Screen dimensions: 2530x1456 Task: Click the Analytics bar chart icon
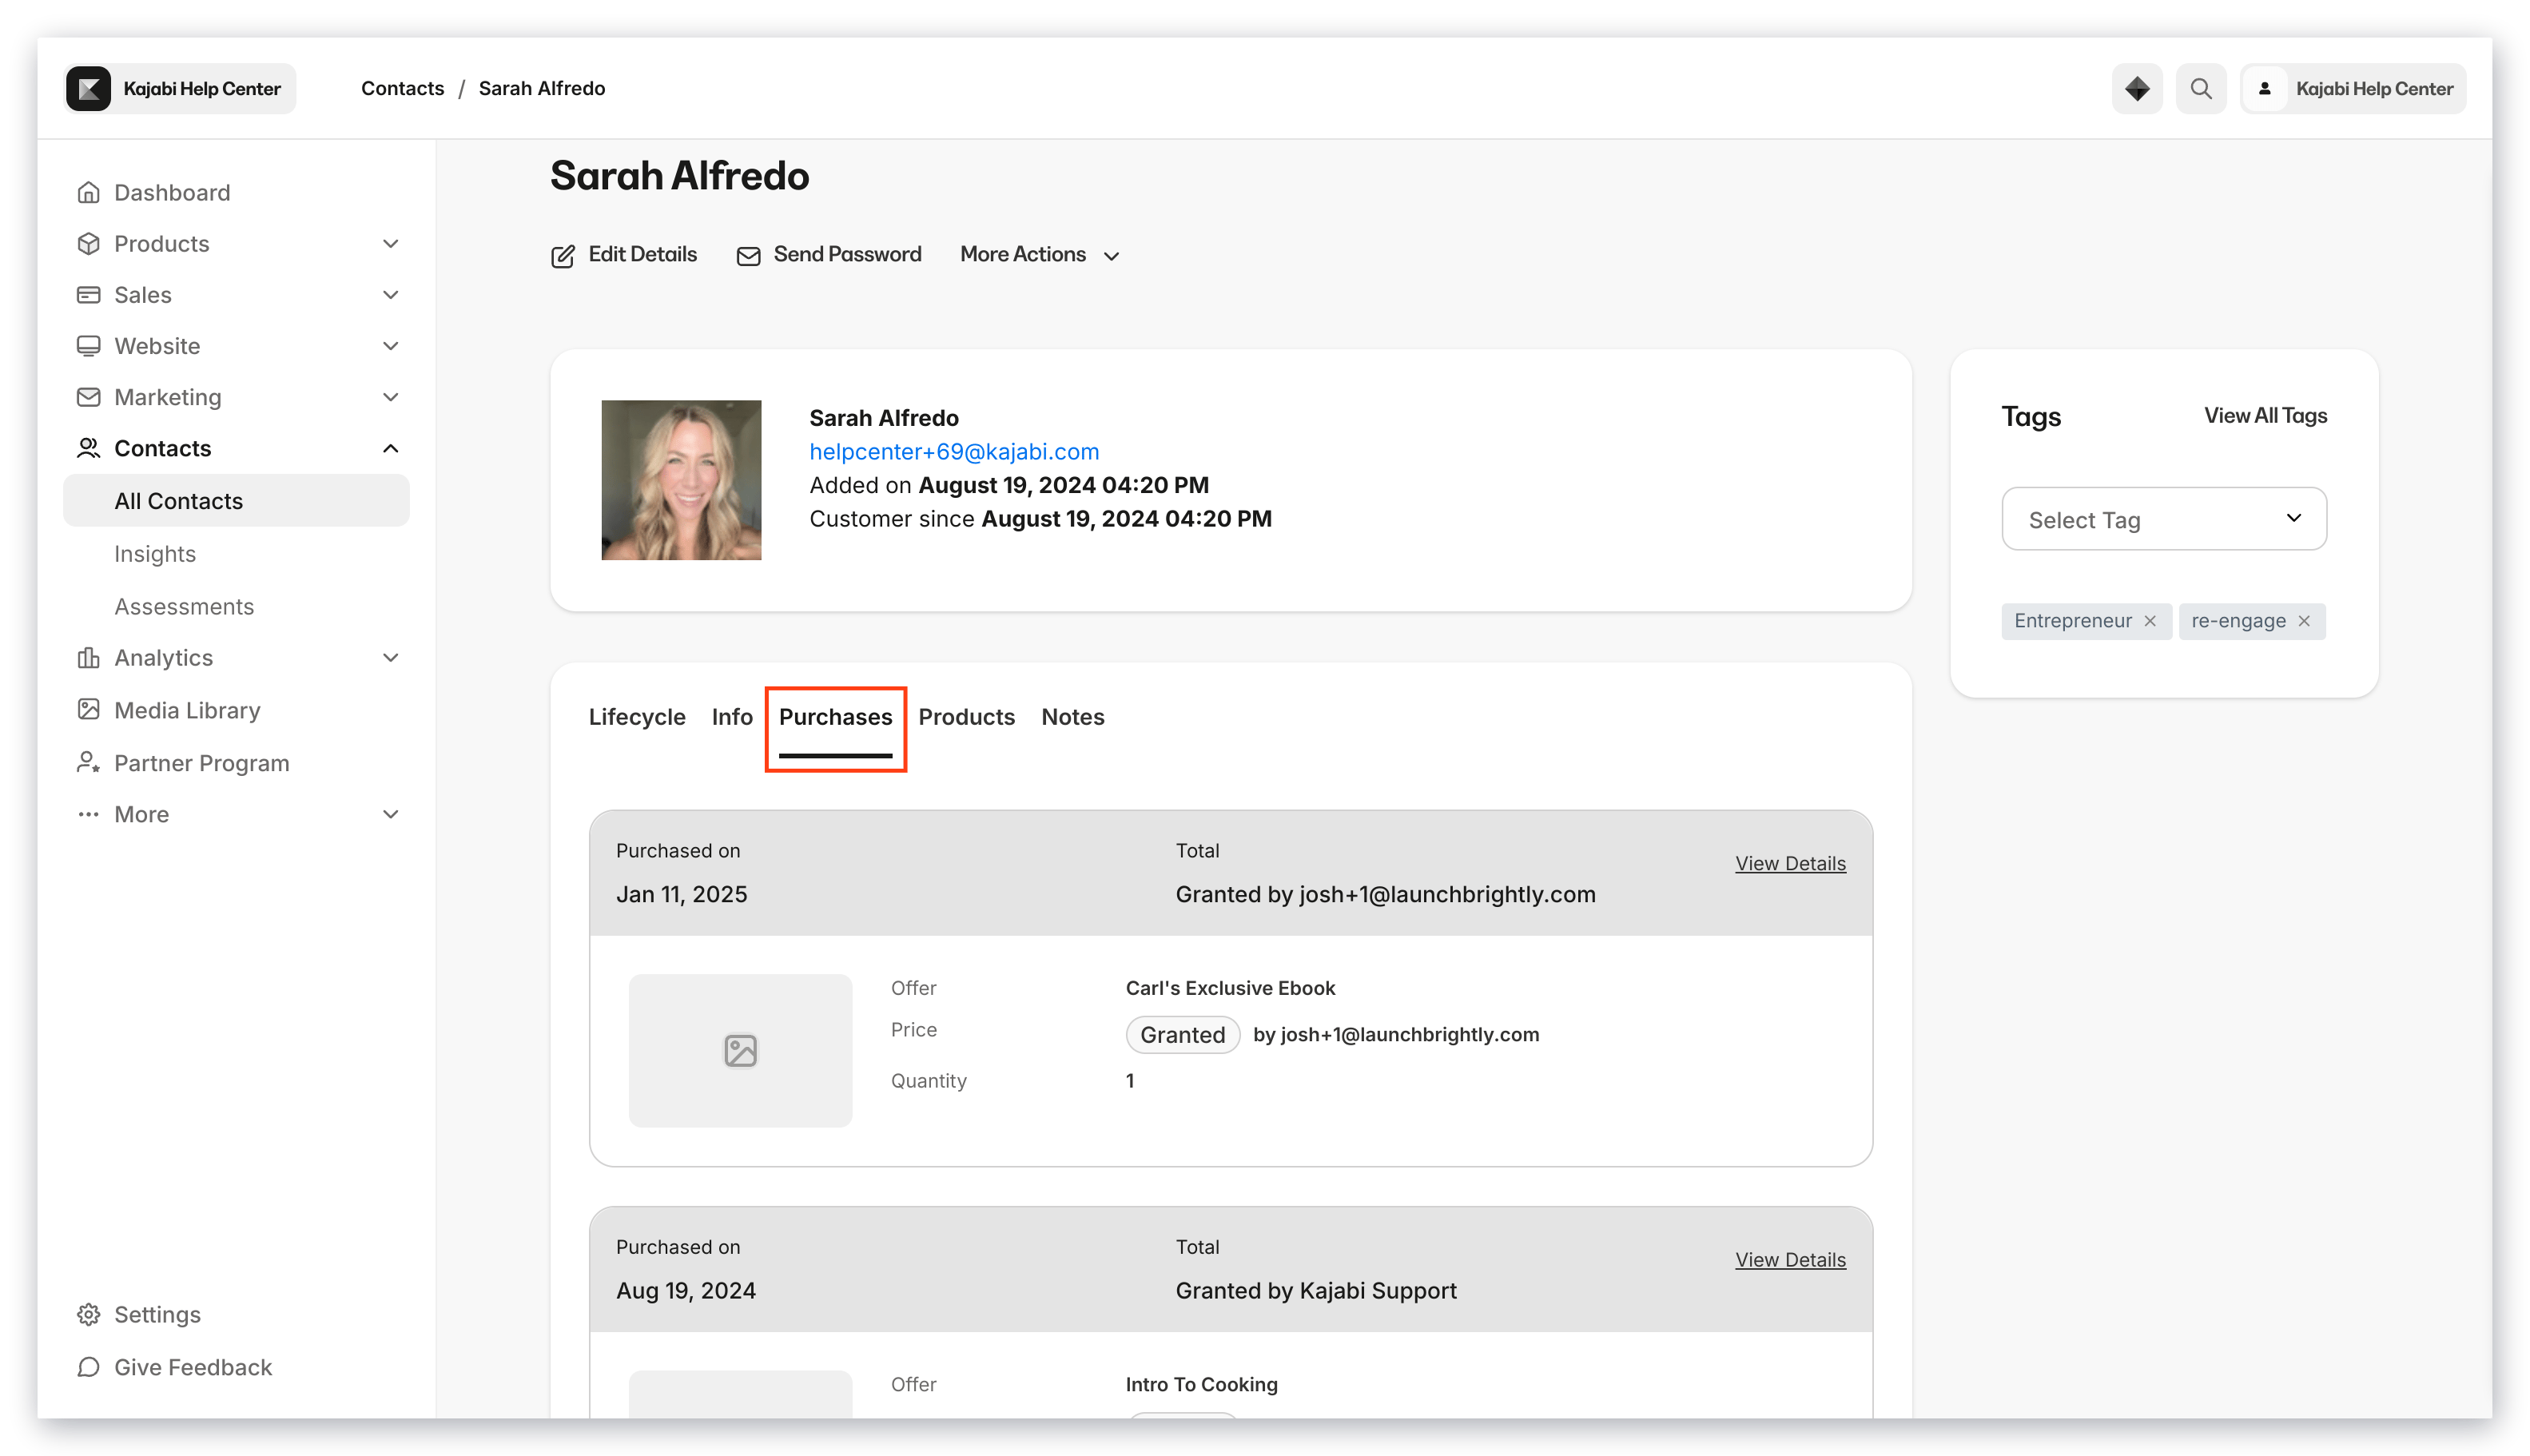click(x=88, y=657)
